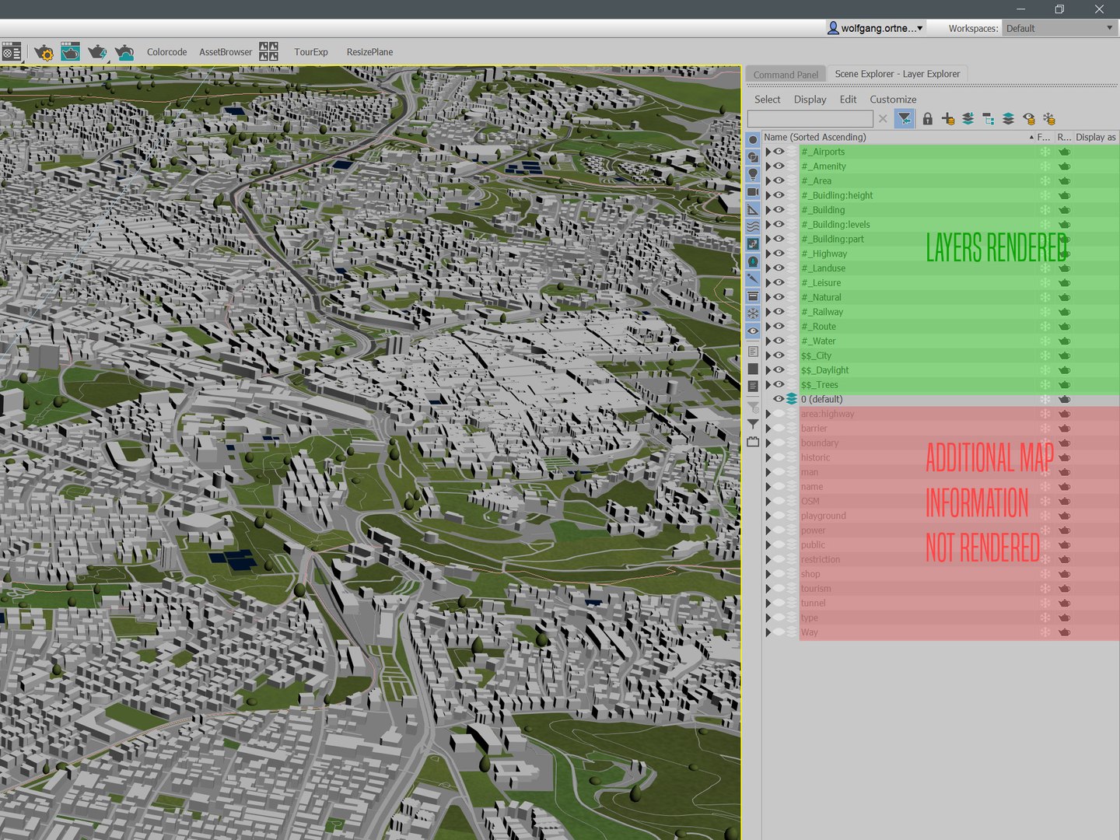The width and height of the screenshot is (1120, 840).
Task: Expand the #_Building:levels layer
Action: coord(768,225)
